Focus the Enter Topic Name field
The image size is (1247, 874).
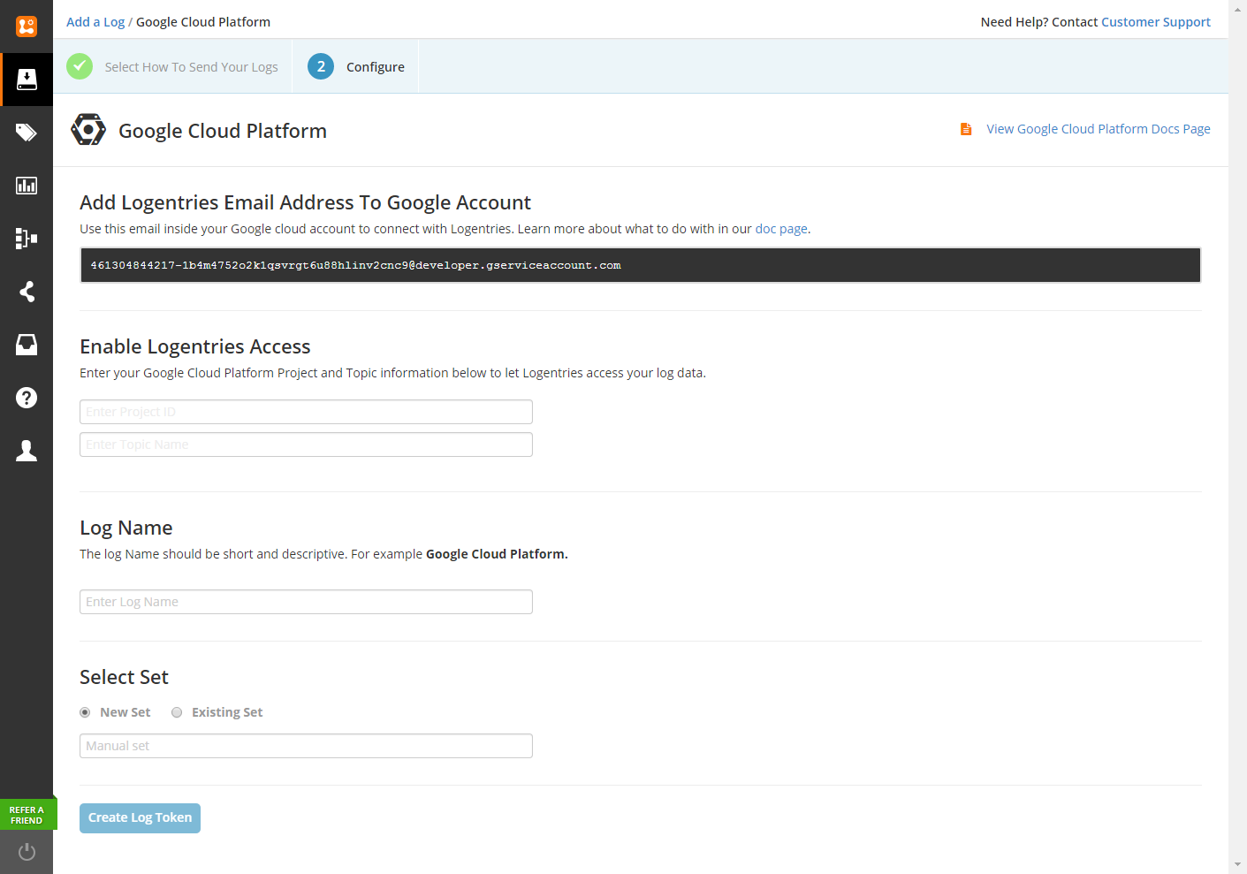(x=306, y=445)
